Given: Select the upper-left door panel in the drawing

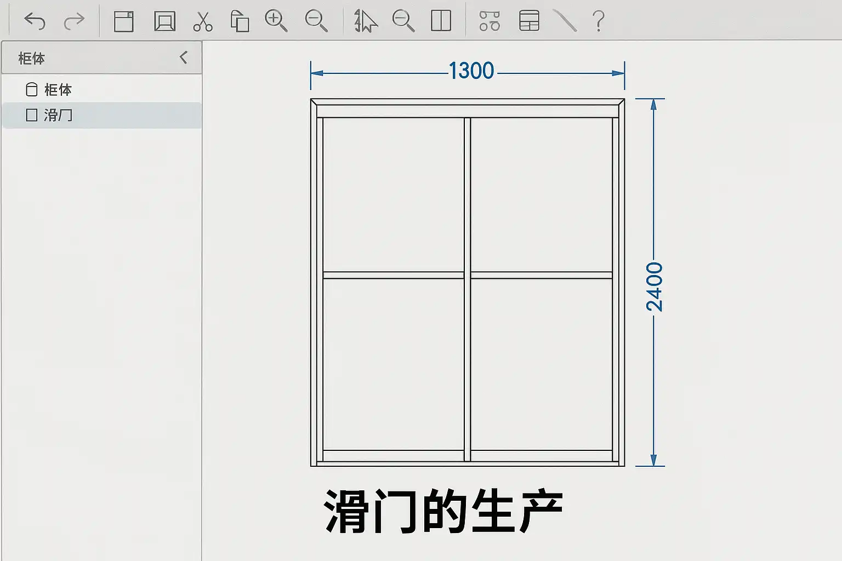Looking at the screenshot, I should coord(394,194).
